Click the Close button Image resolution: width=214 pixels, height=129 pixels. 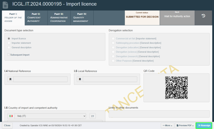[x=7, y=126]
